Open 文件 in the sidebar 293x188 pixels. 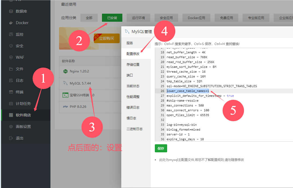tap(19, 69)
